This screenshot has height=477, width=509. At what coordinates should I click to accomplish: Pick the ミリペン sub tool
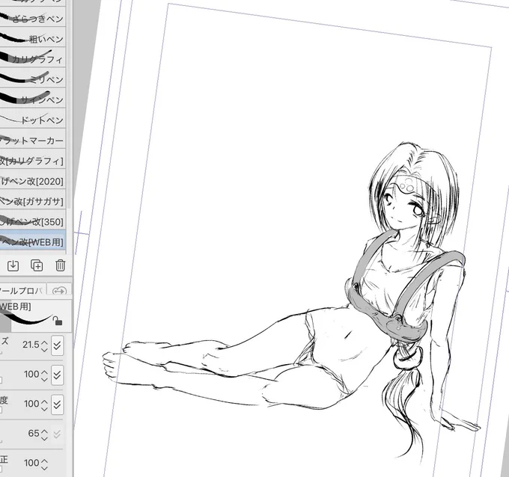click(x=32, y=79)
